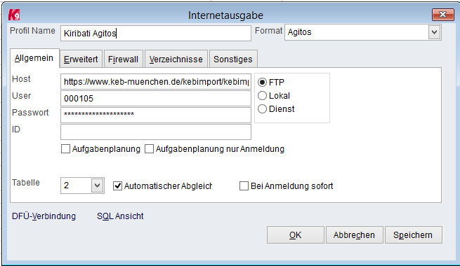This screenshot has width=460, height=266.
Task: Click the Abbrechen button
Action: [354, 234]
